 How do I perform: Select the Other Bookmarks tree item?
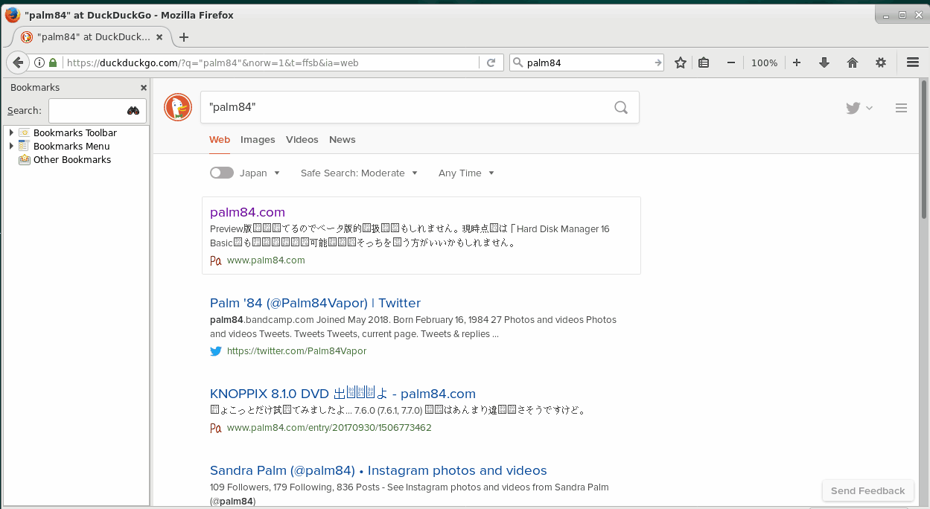tap(72, 159)
